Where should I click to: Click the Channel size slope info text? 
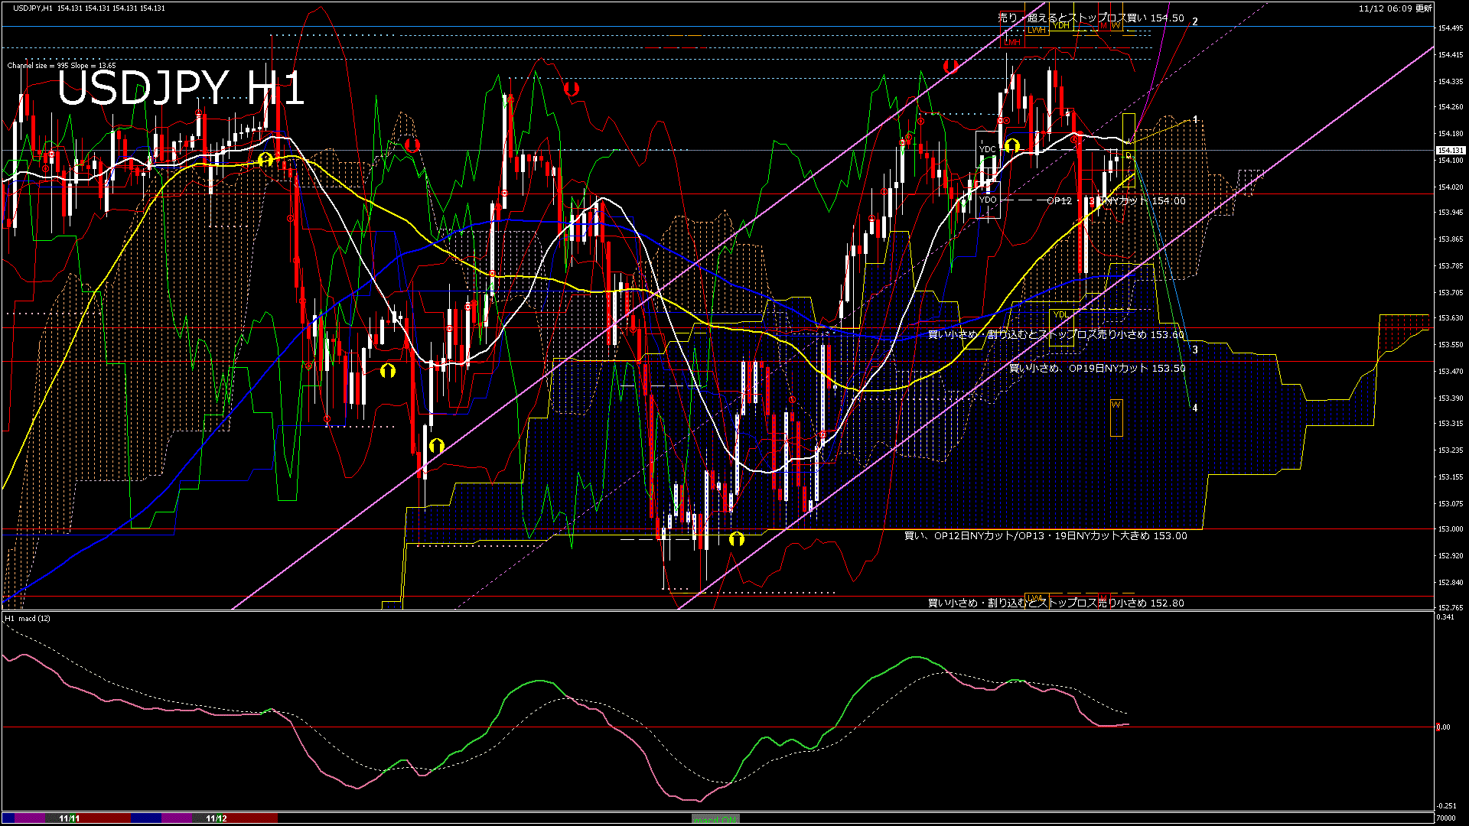point(62,66)
